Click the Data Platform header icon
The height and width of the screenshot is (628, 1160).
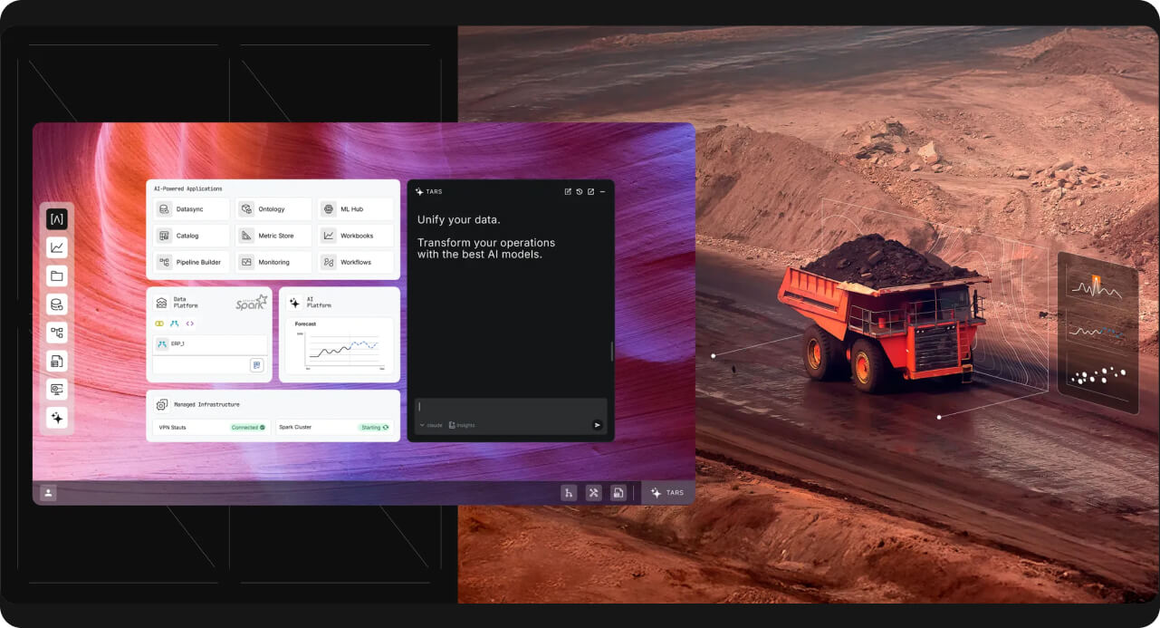(161, 303)
